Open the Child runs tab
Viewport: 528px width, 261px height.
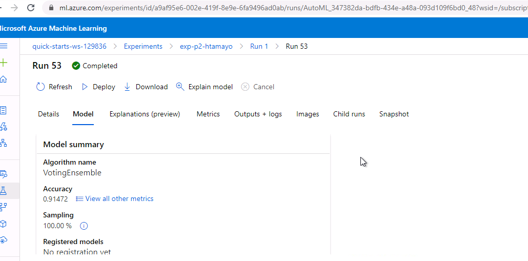[x=349, y=114]
